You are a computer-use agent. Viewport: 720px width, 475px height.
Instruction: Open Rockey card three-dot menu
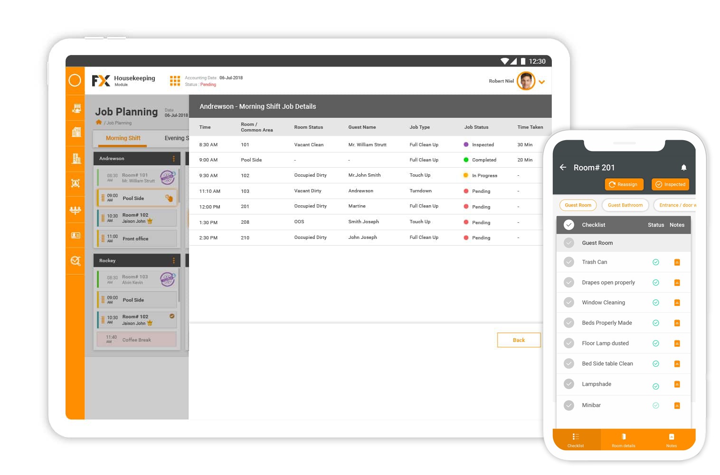pyautogui.click(x=173, y=261)
